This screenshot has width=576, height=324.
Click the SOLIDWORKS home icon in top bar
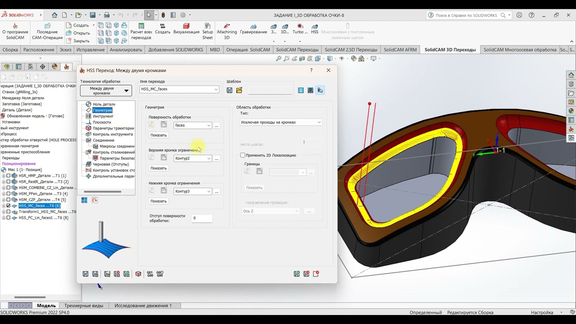click(x=54, y=15)
